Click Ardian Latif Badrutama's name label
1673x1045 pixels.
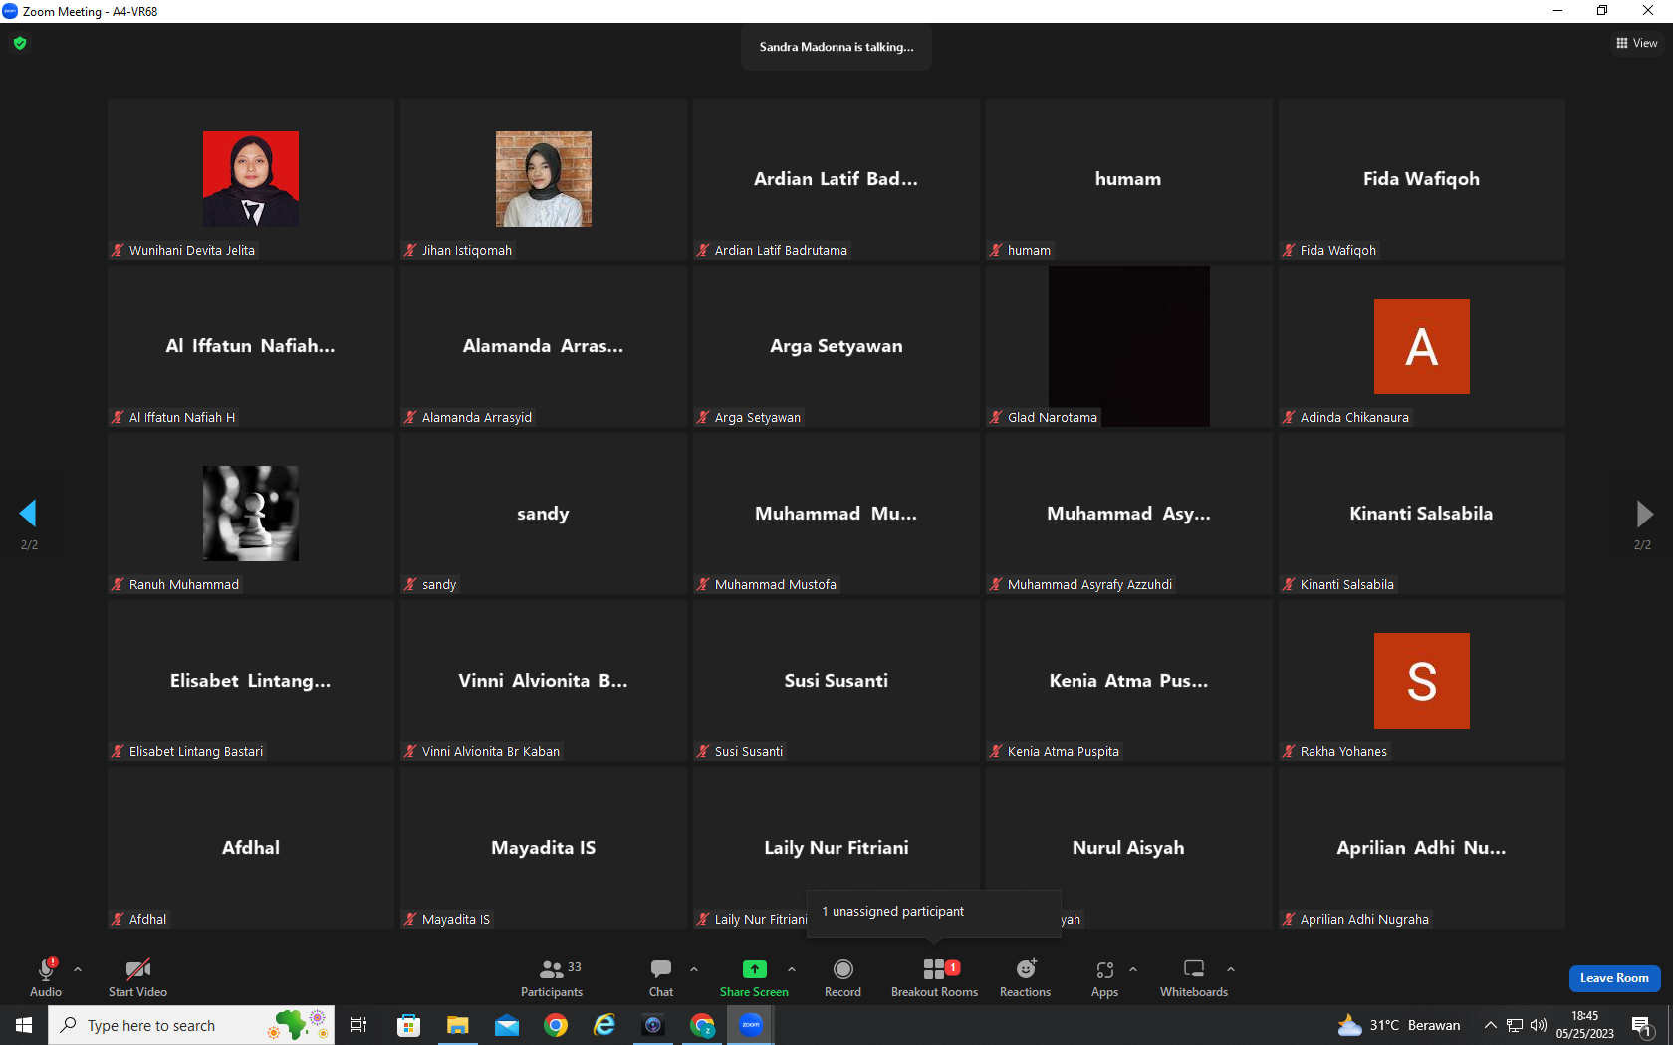(x=781, y=250)
